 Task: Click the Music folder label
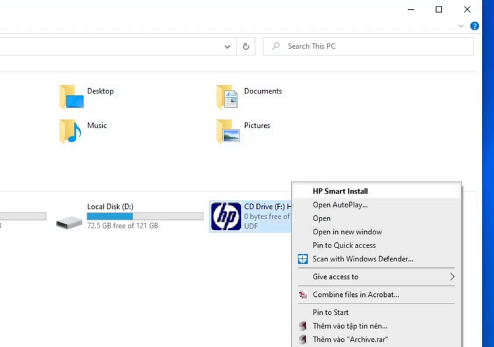coord(97,125)
